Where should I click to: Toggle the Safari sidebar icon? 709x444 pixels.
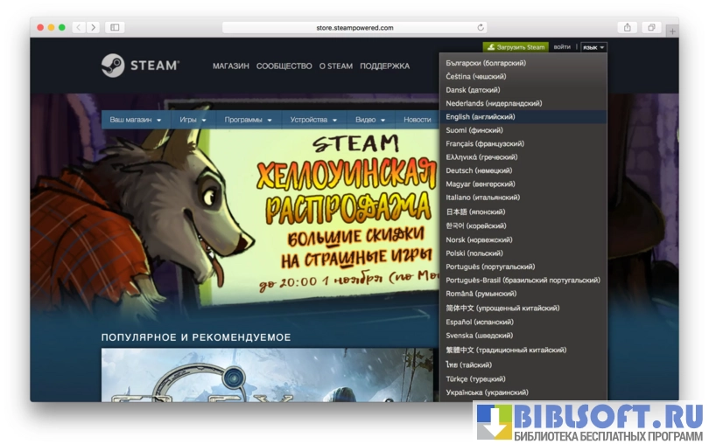point(115,27)
